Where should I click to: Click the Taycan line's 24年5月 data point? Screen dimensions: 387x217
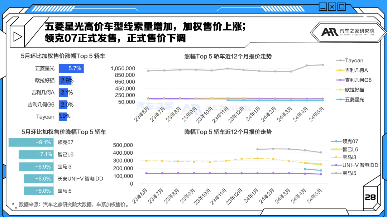point(322,65)
